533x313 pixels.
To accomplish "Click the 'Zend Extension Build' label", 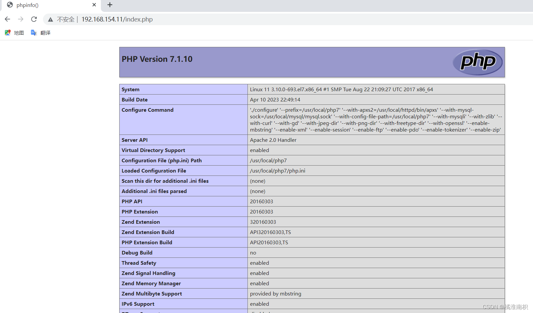I will click(148, 232).
